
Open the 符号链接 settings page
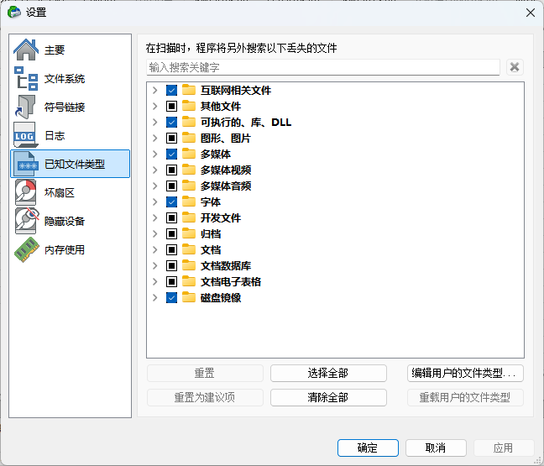[70, 107]
